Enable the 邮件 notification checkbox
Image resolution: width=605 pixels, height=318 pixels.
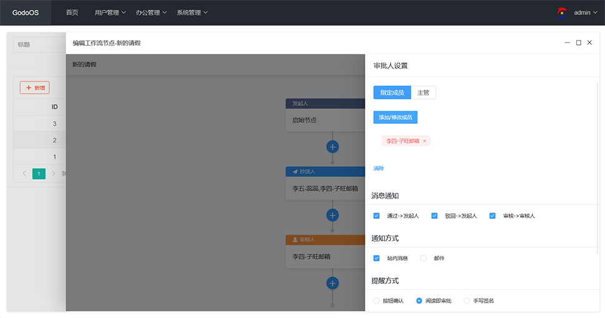(423, 258)
